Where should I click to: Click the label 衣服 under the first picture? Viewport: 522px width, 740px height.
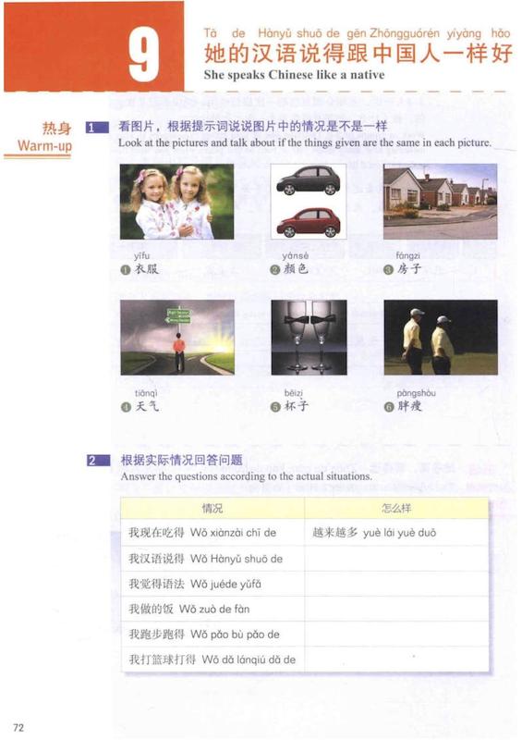click(147, 269)
